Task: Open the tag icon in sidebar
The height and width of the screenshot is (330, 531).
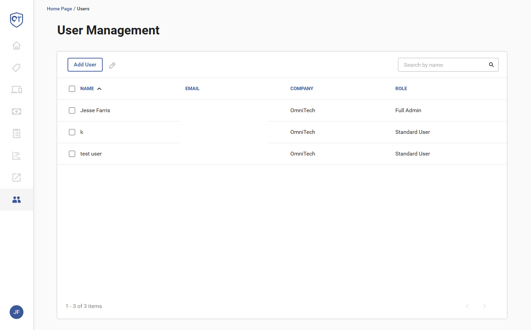Action: [x=17, y=67]
